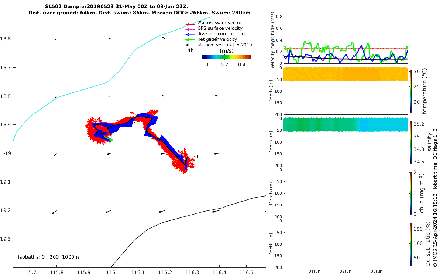The width and height of the screenshot is (443, 276).
Task: Click the 'Dist. over ground: 64km' subtitle line
Action: pos(140,13)
